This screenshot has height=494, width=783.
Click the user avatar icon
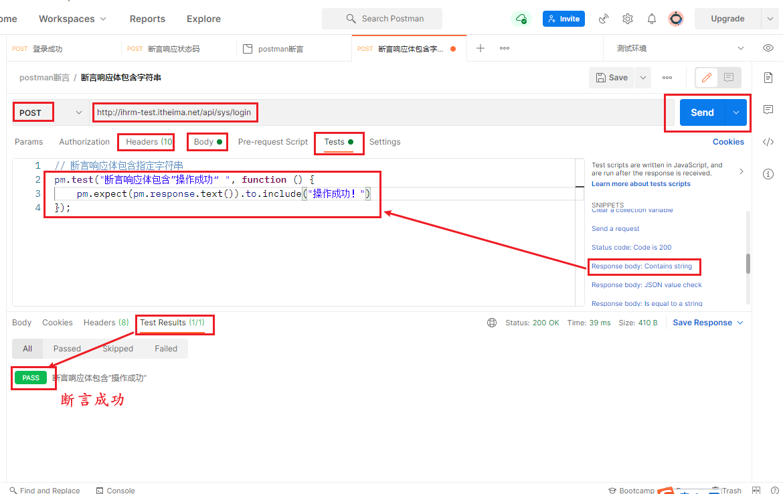coord(676,19)
